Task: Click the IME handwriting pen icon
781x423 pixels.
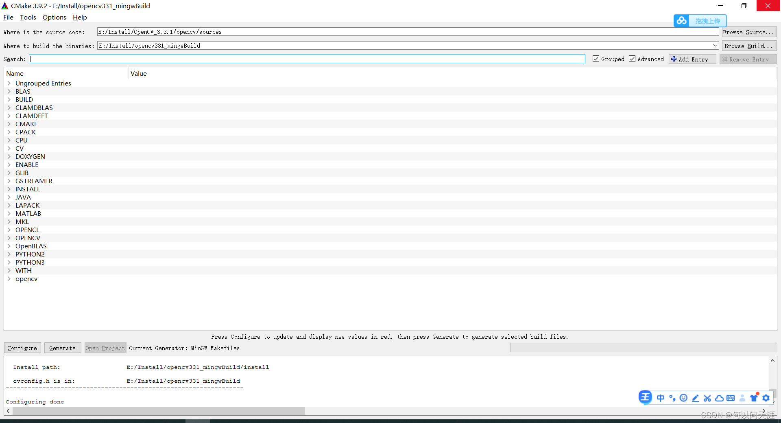Action: coord(696,398)
